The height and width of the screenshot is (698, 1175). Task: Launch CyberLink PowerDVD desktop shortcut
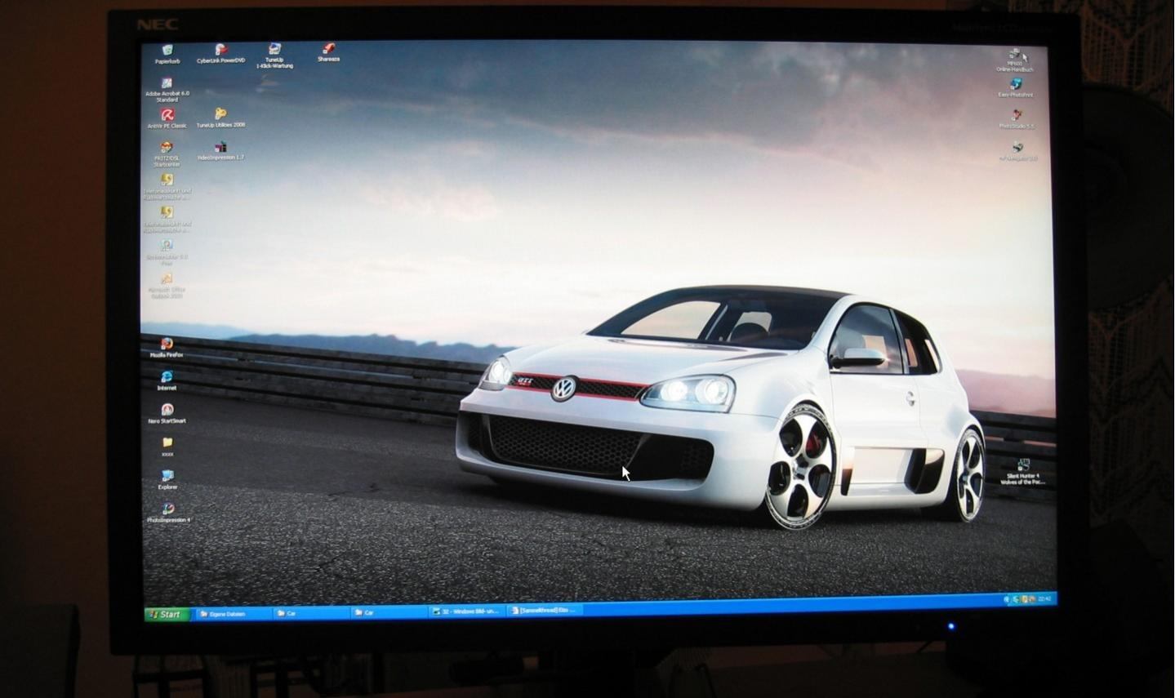pos(220,54)
